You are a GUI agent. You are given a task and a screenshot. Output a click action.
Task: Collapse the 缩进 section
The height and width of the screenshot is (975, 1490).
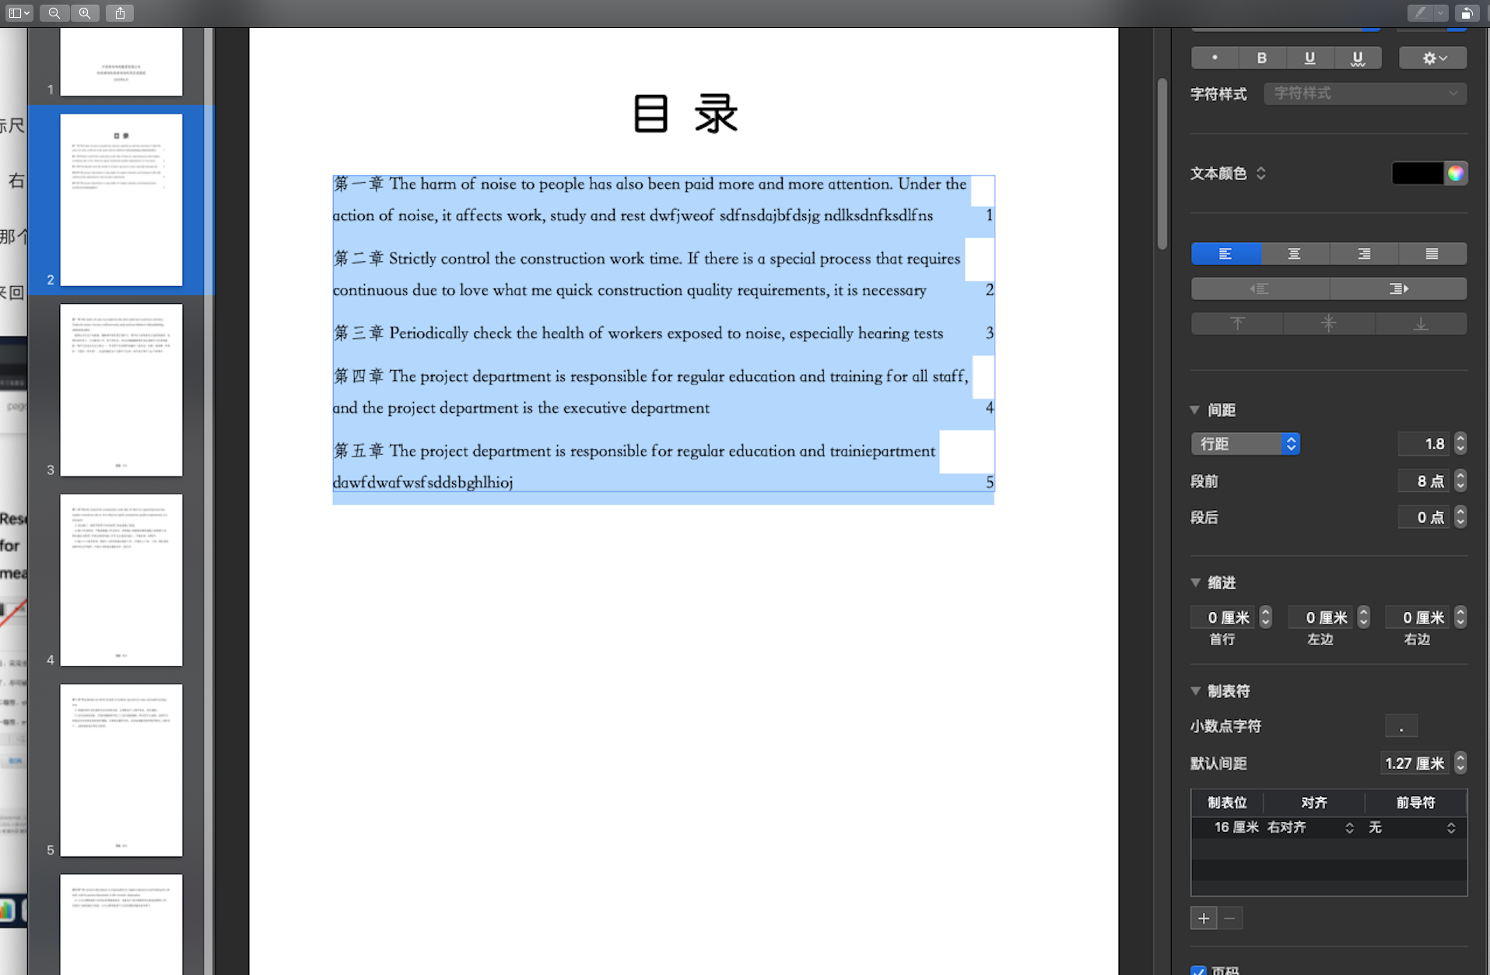pos(1196,582)
